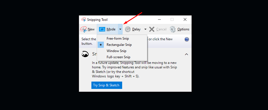The image size is (268, 110).
Task: Click the Options button label
Action: pyautogui.click(x=183, y=29)
